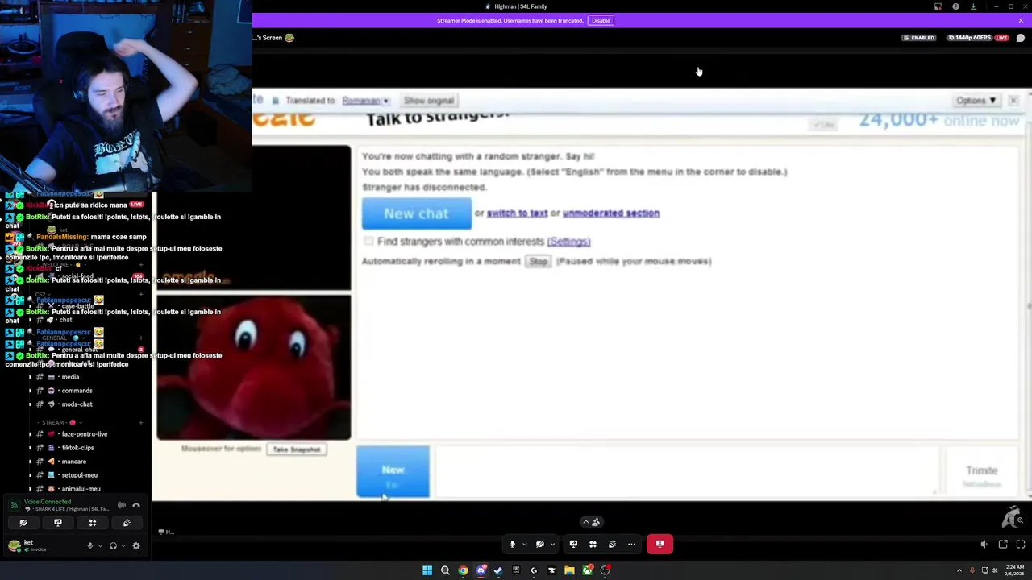
Task: Click Take Snapshot under the video
Action: pyautogui.click(x=297, y=449)
